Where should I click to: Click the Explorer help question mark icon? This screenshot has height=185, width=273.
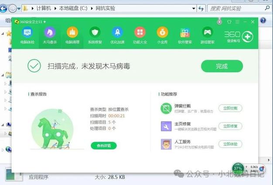(263, 20)
